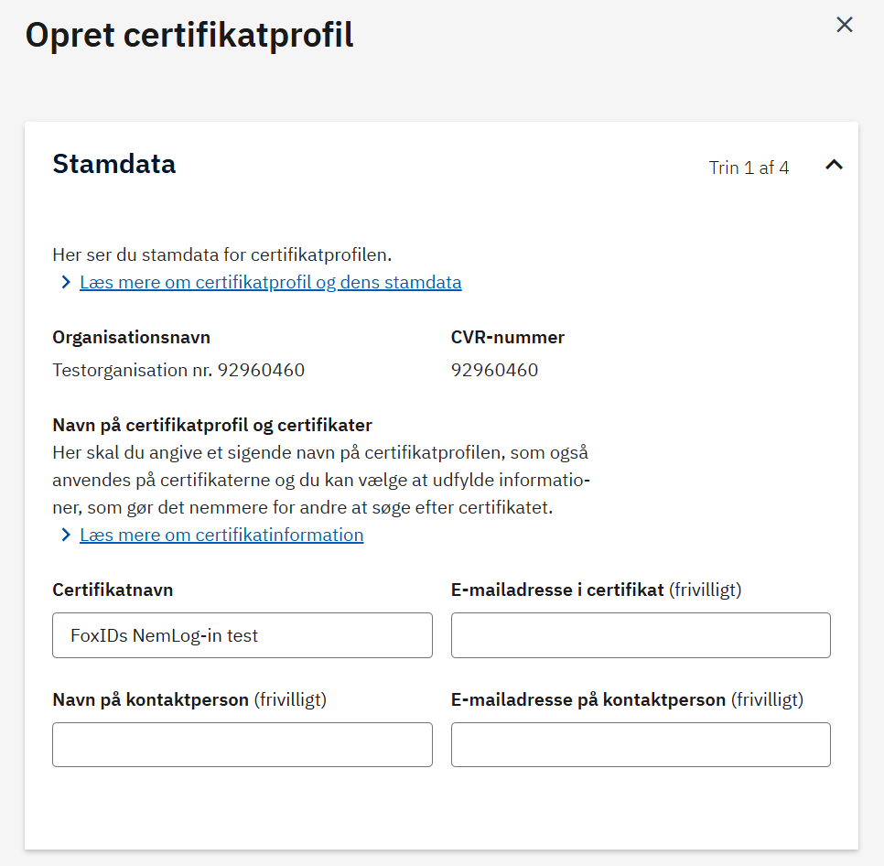Click the Organisationsnavn label
884x866 pixels.
click(x=131, y=337)
